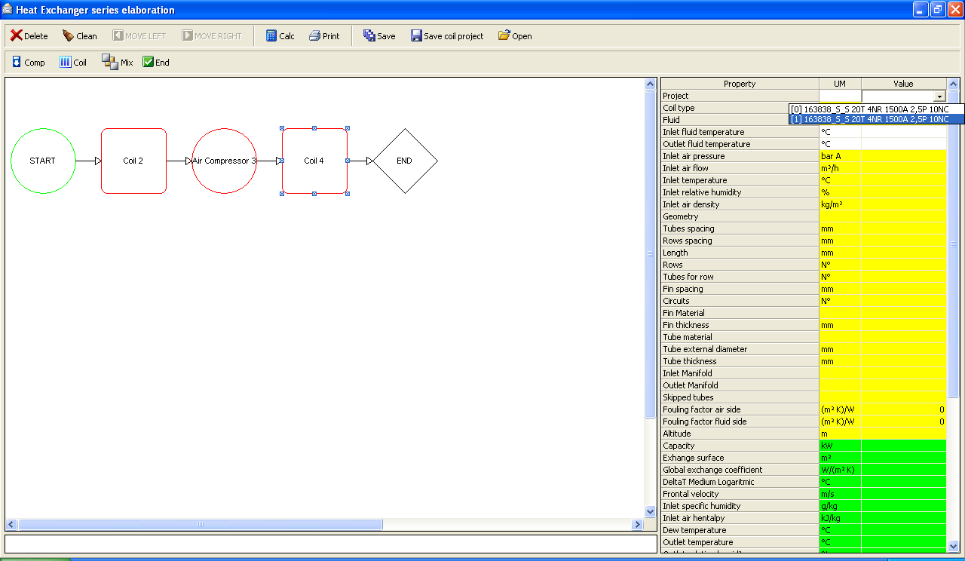Add a coil with the Coil button

point(73,63)
